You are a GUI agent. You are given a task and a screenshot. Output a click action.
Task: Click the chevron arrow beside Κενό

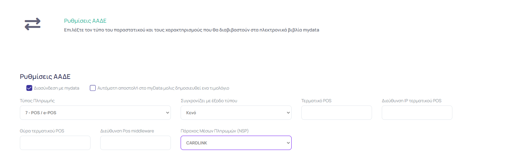(x=288, y=113)
